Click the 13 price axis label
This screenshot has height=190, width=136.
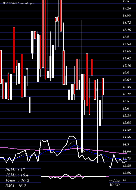tap(124, 180)
